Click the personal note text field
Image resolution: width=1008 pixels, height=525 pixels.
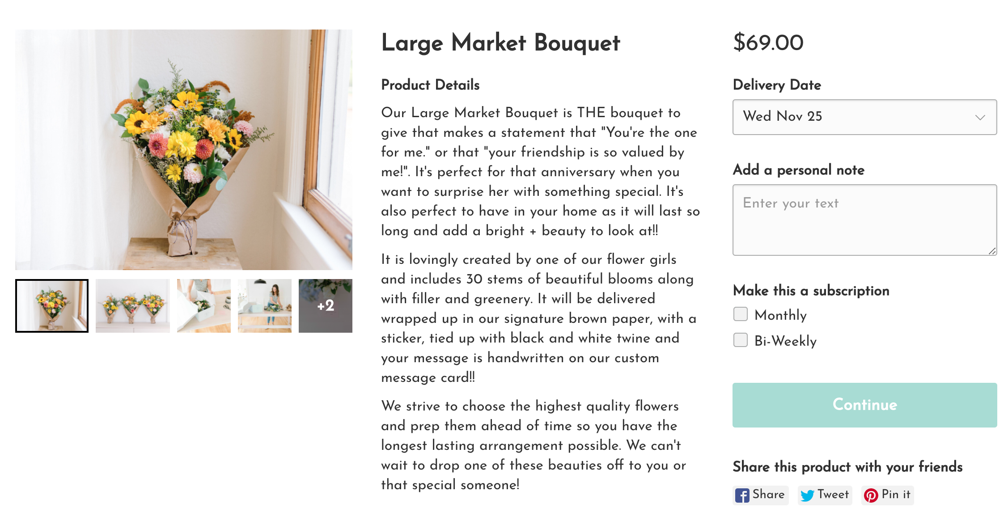864,220
